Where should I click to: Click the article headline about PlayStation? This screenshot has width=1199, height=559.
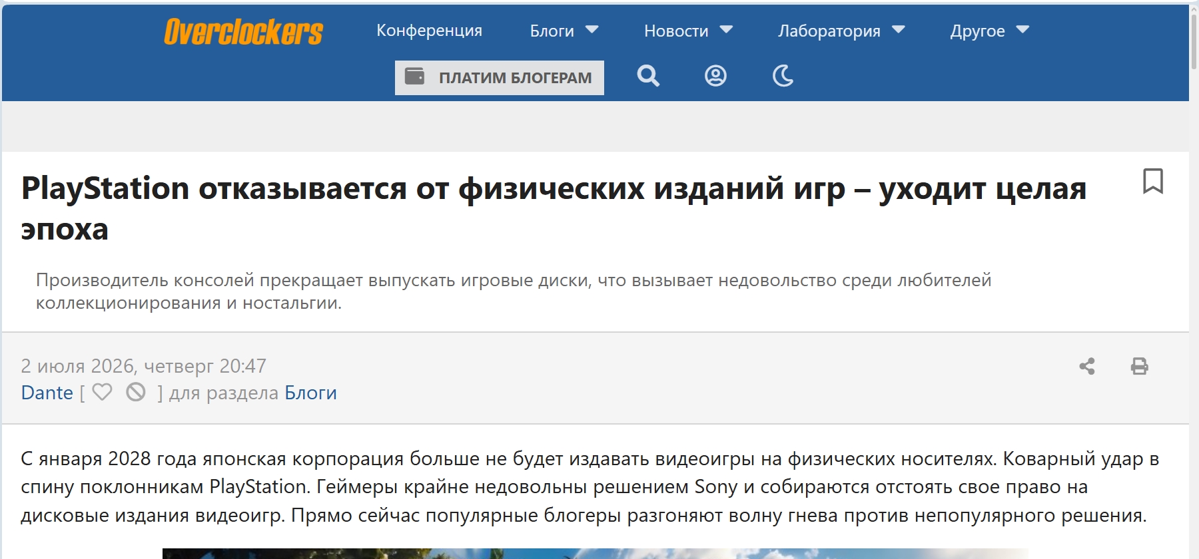pyautogui.click(x=554, y=208)
